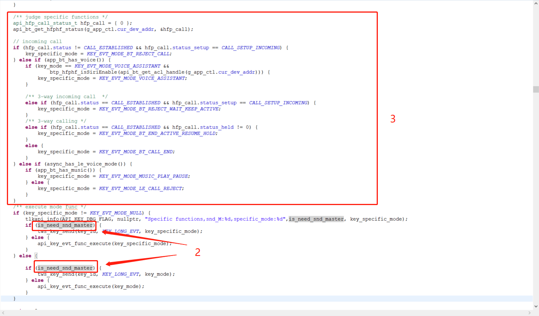Click the api_bt_get_hfphf_status function call
This screenshot has width=539, height=316.
pyautogui.click(x=48, y=29)
